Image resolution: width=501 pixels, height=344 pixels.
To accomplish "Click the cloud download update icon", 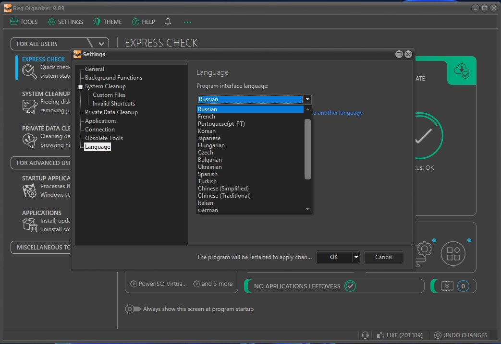I will tap(462, 71).
